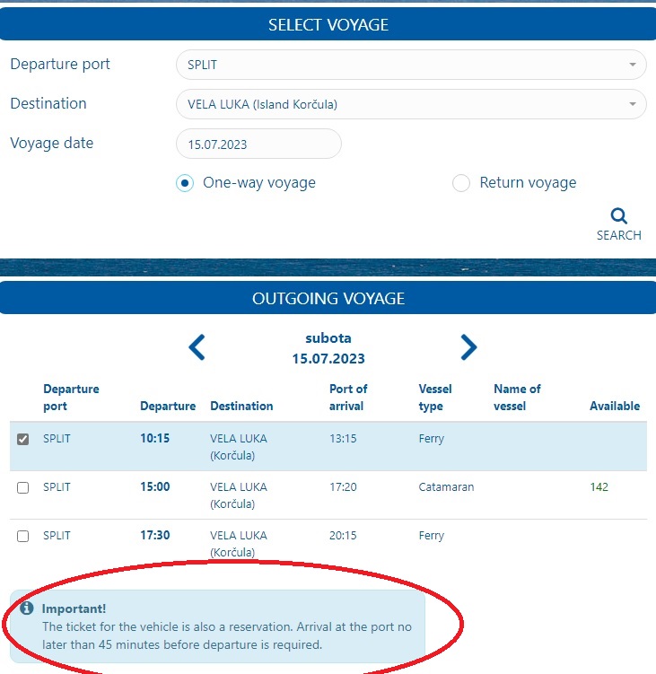Click the 142 available seats number
This screenshot has height=674, width=656.
599,487
